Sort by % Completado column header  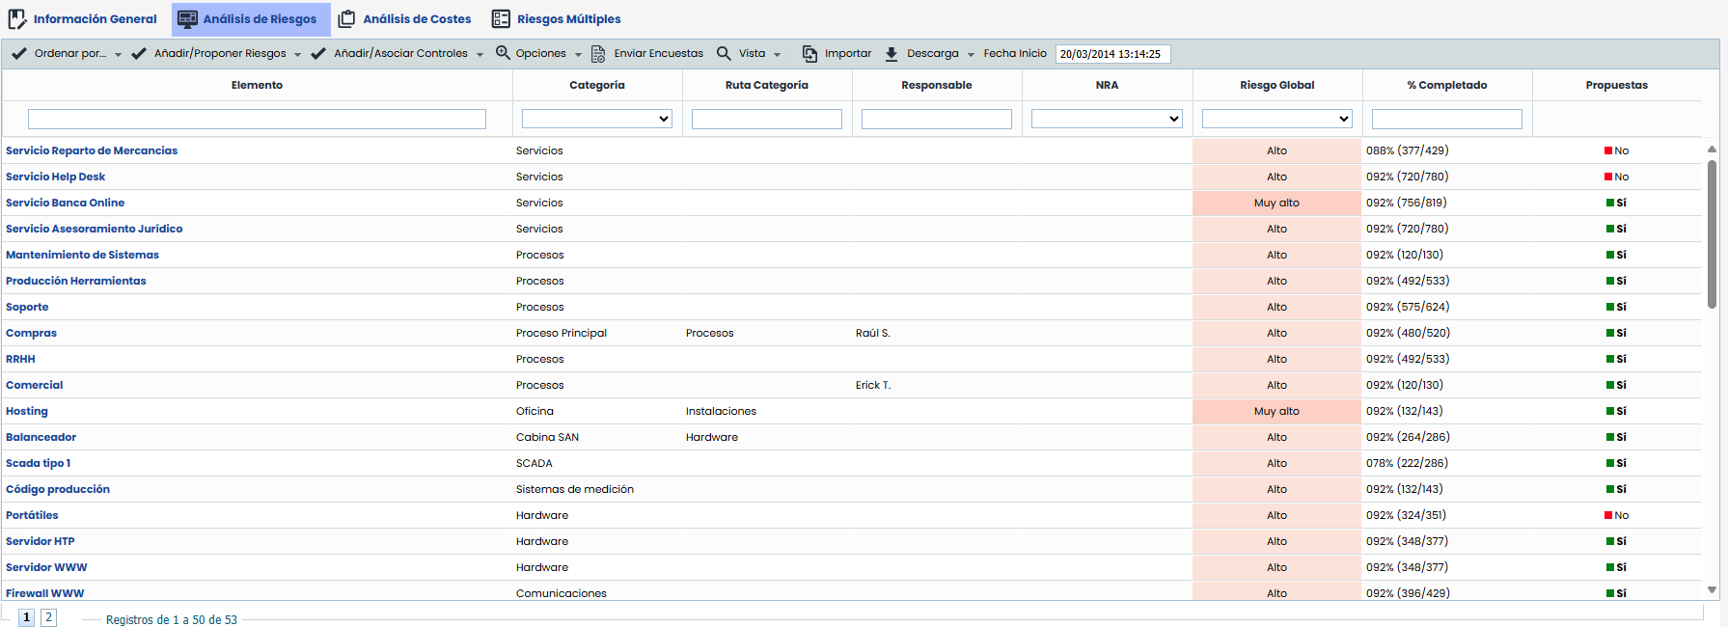[x=1446, y=85]
